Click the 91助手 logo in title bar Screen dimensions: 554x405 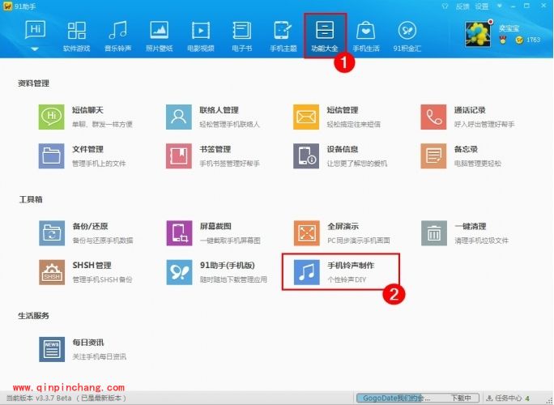7,6
